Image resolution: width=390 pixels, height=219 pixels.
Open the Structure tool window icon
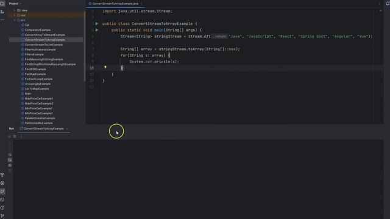[2, 12]
